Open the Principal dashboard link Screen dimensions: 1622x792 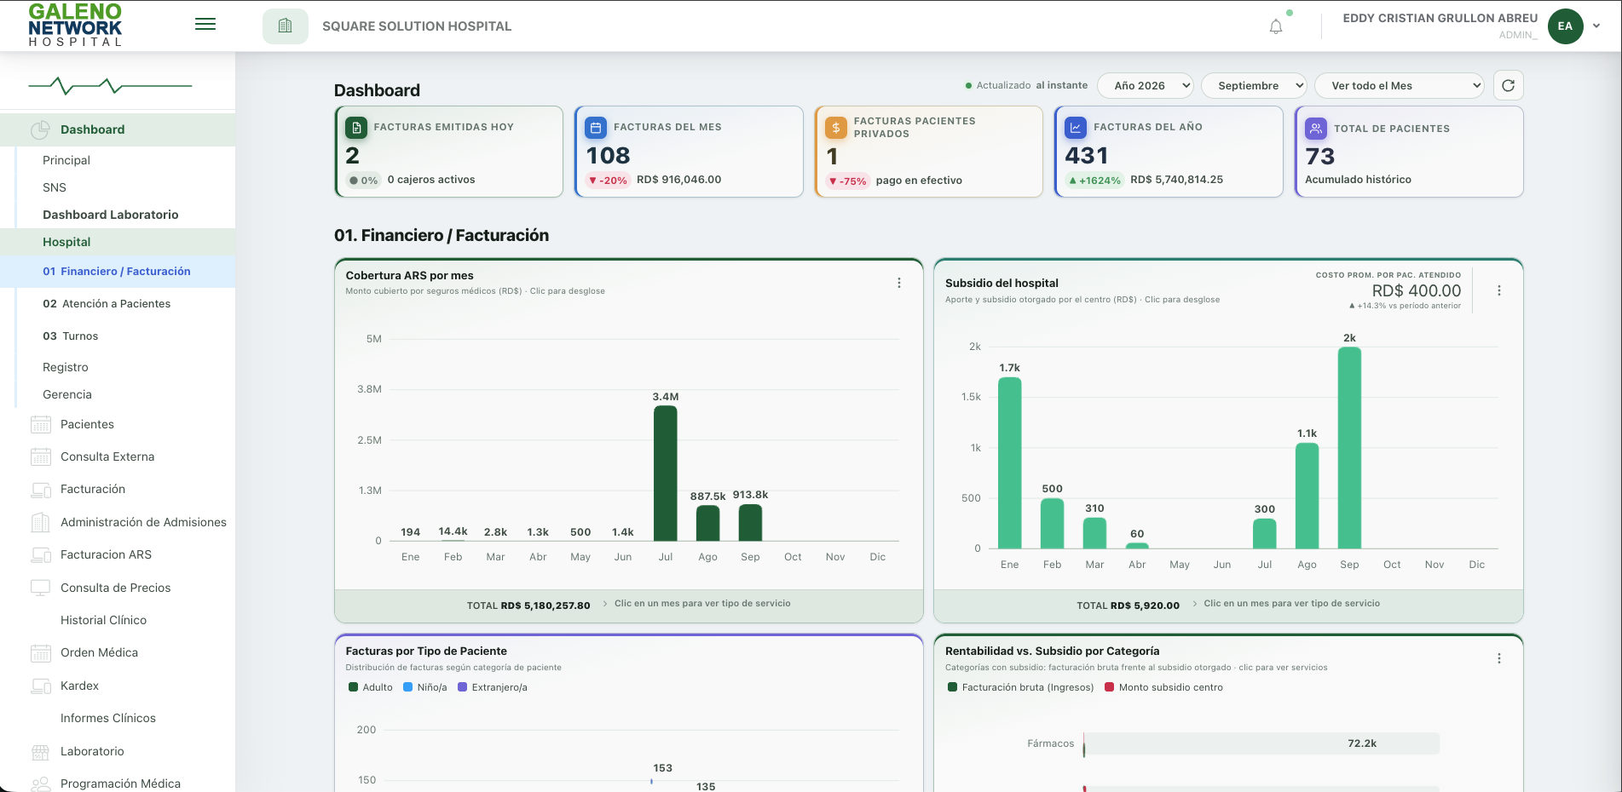pyautogui.click(x=66, y=160)
